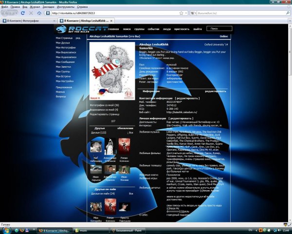This screenshot has width=292, height=234.
Task: Open Мои Заметки in the sidebar
Action: (63, 67)
